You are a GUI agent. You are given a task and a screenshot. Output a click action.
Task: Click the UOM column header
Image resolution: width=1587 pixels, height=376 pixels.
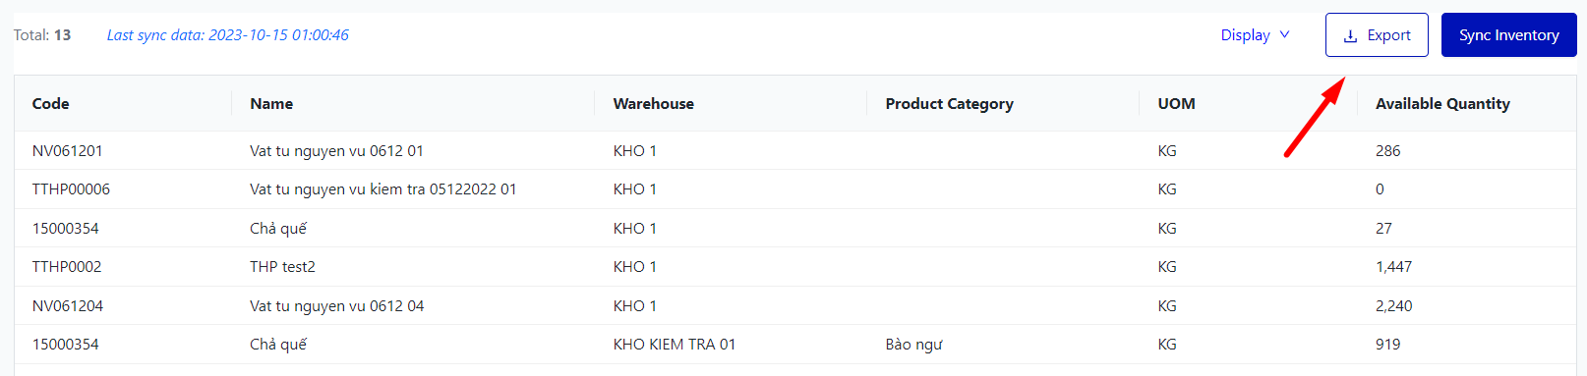coord(1176,103)
